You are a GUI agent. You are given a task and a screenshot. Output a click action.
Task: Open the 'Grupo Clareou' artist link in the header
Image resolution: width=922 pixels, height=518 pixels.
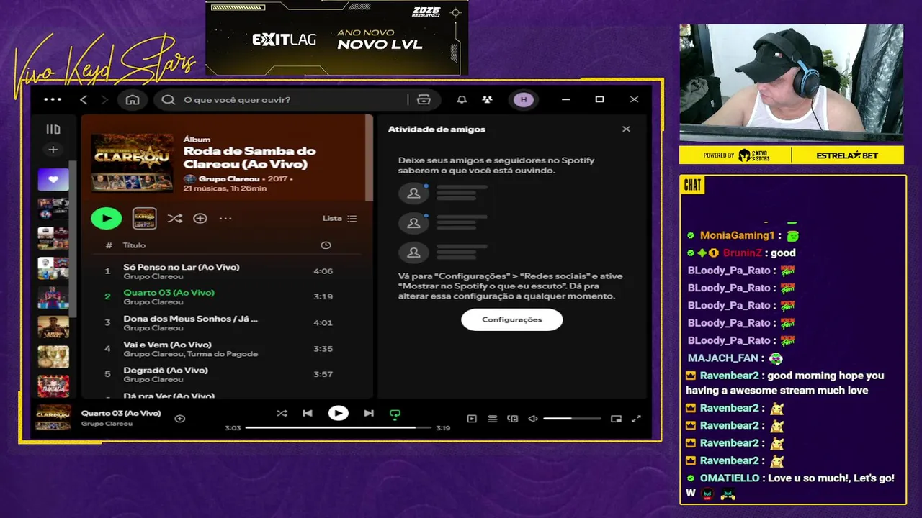pos(229,178)
